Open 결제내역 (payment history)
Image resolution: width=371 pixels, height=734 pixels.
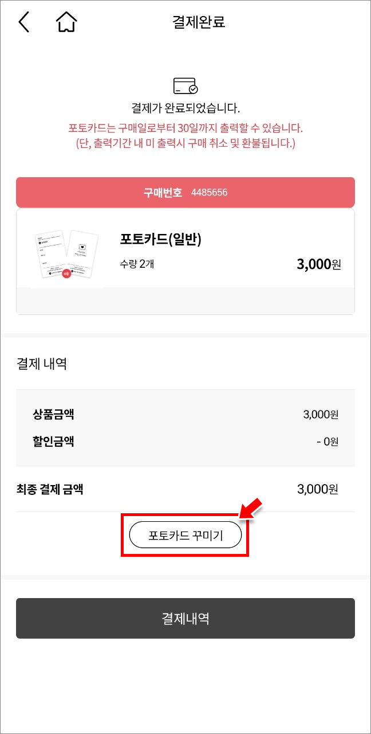[x=185, y=618]
